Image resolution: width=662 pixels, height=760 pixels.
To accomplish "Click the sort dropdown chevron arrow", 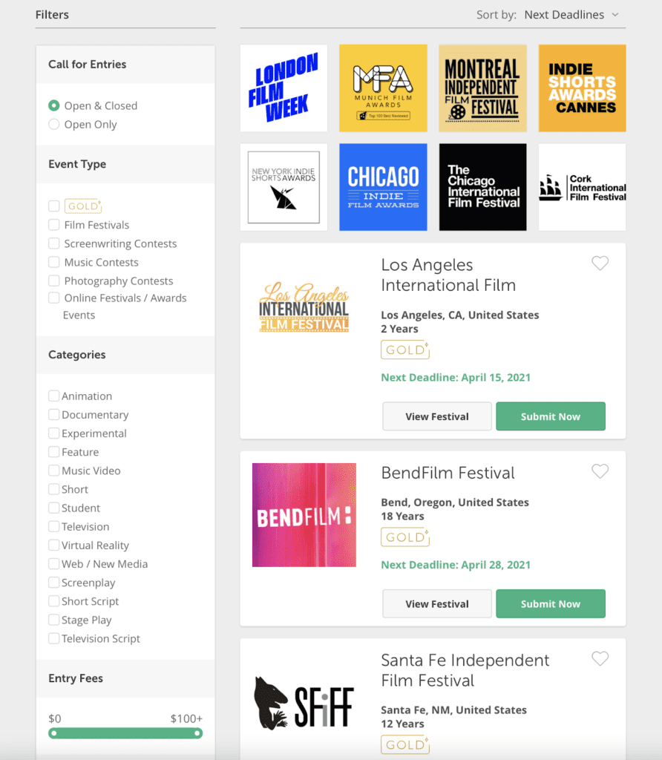I will coord(615,15).
